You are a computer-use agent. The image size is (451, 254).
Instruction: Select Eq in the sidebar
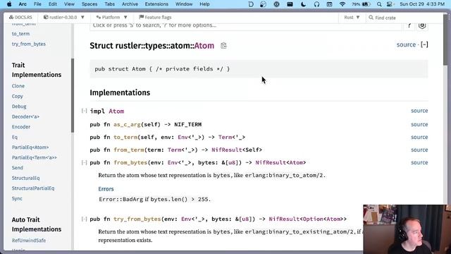(15, 137)
